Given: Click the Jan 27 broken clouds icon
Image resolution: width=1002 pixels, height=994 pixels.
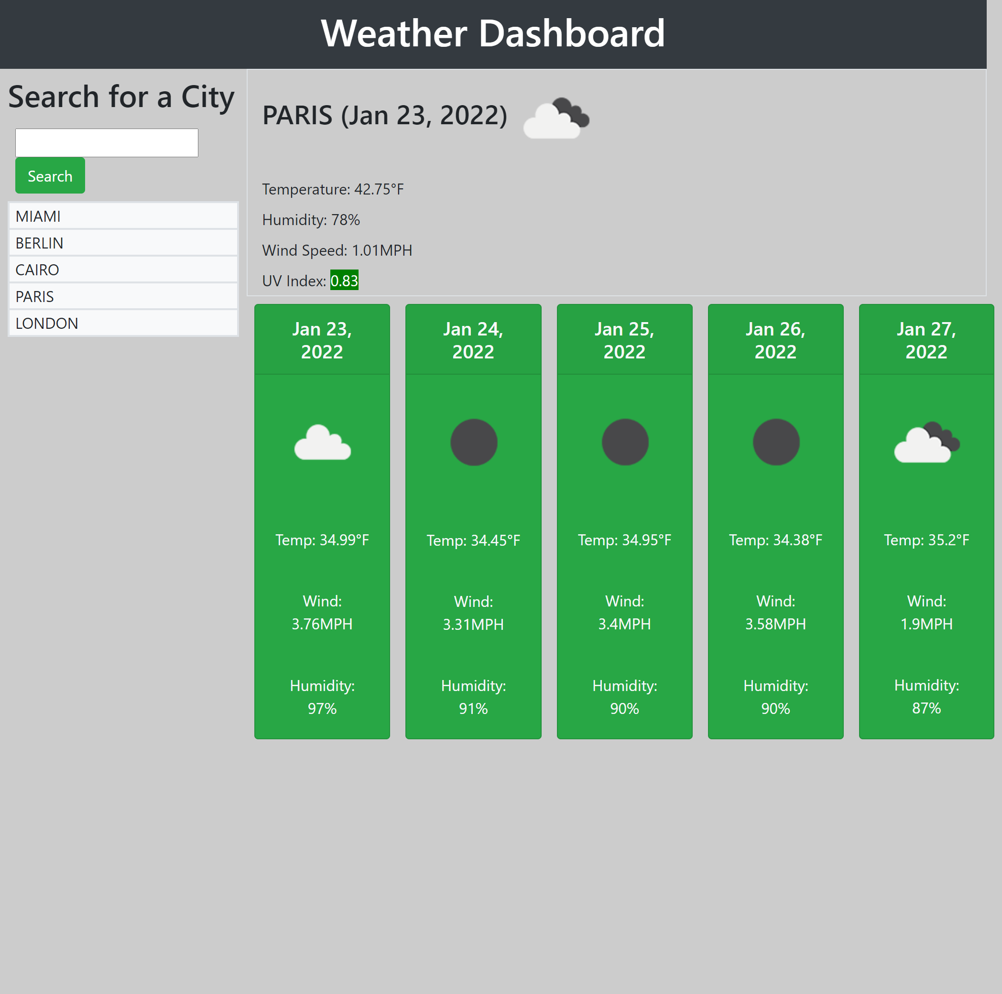Looking at the screenshot, I should [926, 443].
